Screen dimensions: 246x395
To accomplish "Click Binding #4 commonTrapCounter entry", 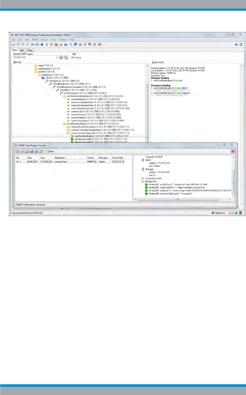I will tap(169, 194).
